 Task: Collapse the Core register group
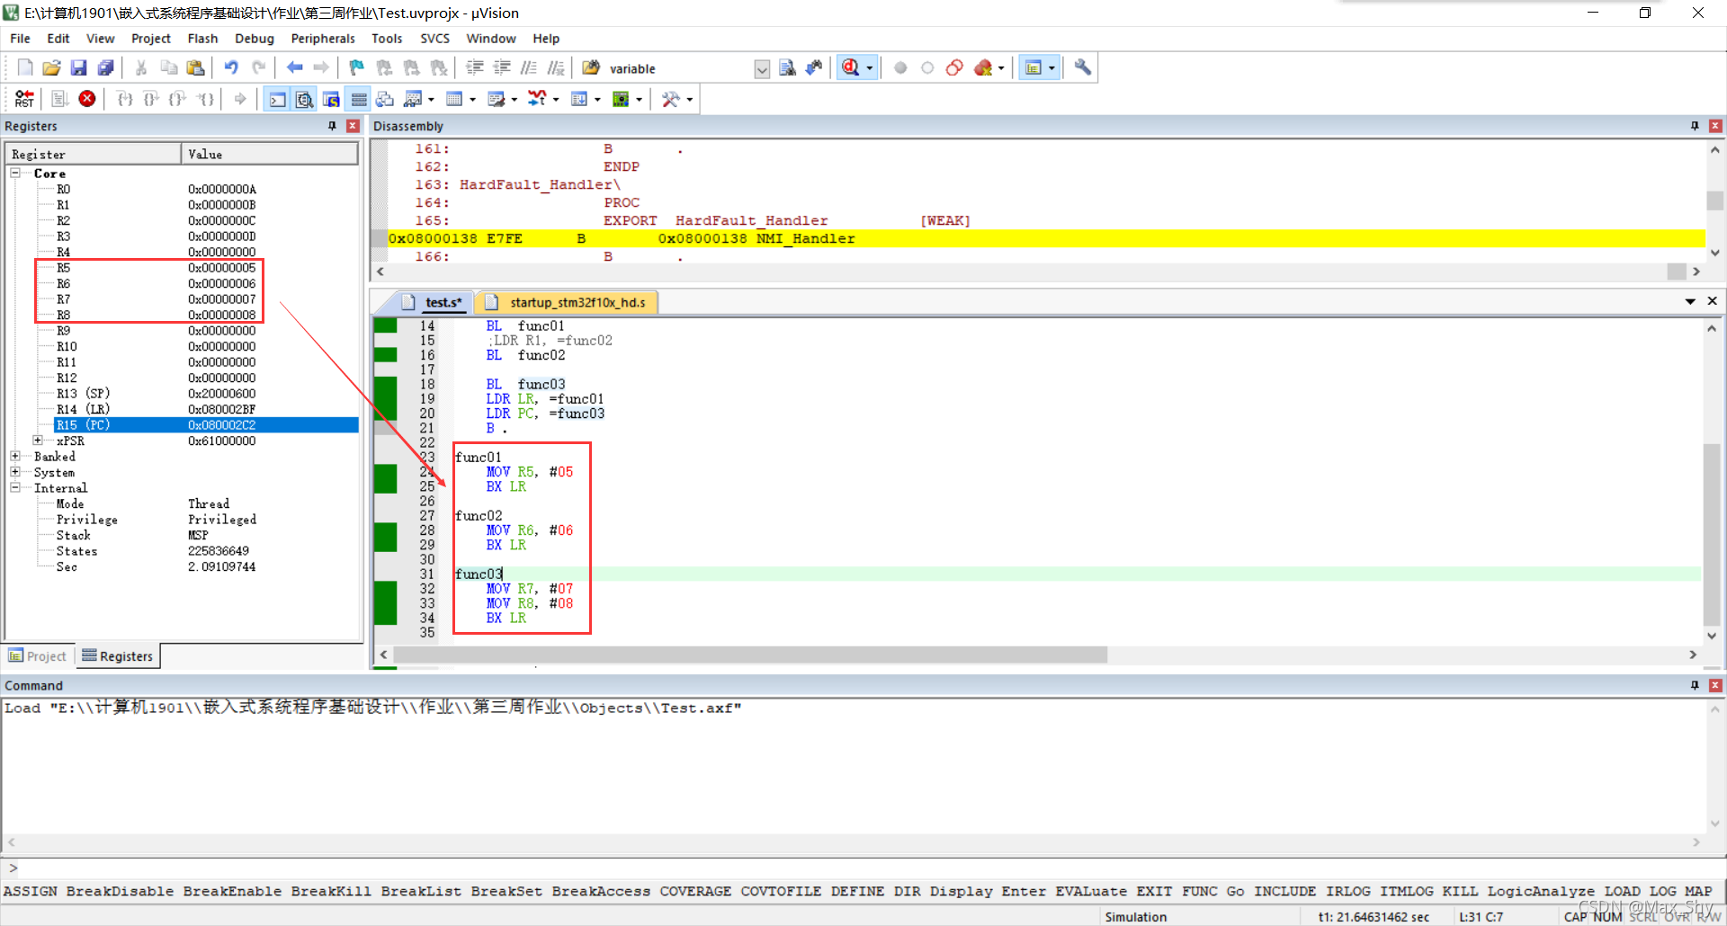pos(15,174)
